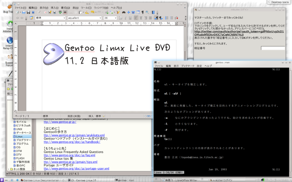The width and height of the screenshot is (292, 182).
Task: Toggle nonprinting characters pilcrow icon
Action: pyautogui.click(x=143, y=12)
